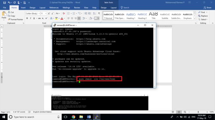Toggle underline formatting
Image resolution: width=215 pixels, height=120 pixels.
point(34,18)
